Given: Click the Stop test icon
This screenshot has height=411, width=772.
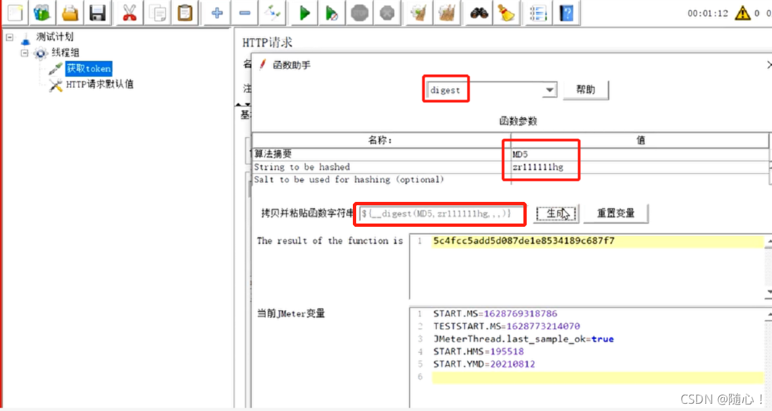Looking at the screenshot, I should 359,12.
